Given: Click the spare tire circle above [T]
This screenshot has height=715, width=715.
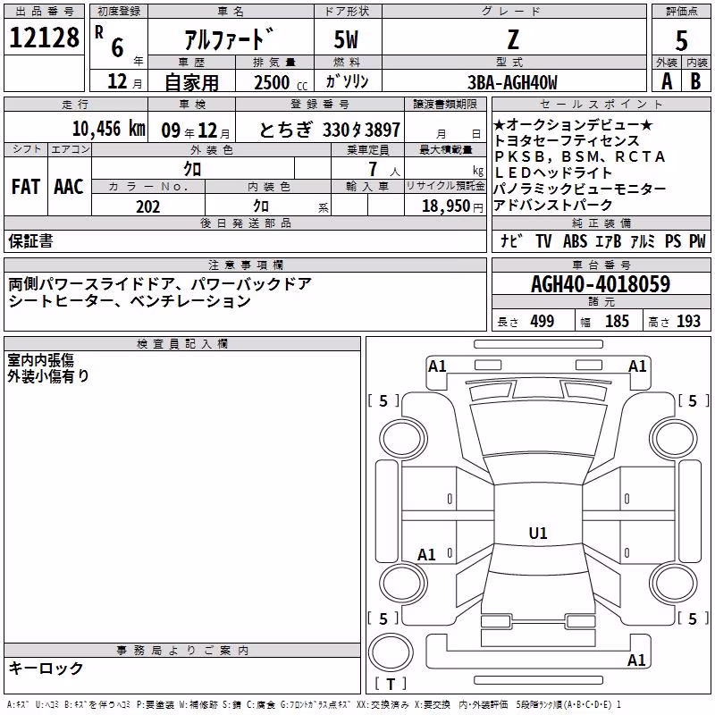Looking at the screenshot, I should pos(391,652).
